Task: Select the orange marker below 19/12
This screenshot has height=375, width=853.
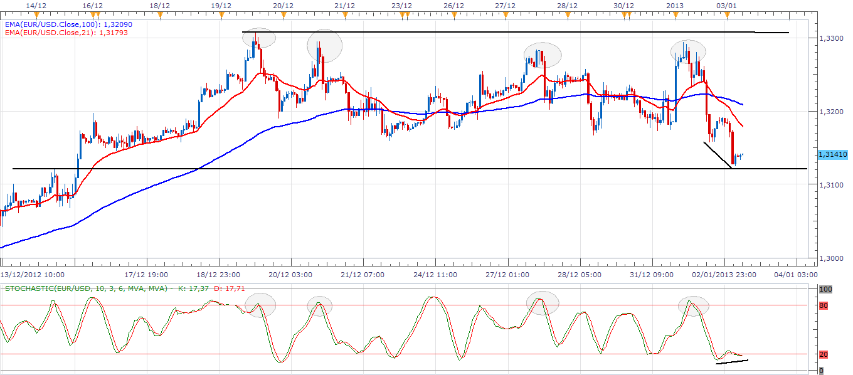Action: tap(220, 14)
